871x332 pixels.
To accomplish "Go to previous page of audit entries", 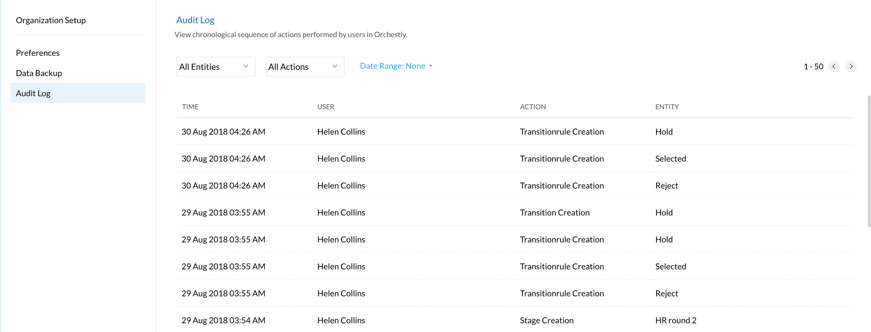I will click(834, 67).
